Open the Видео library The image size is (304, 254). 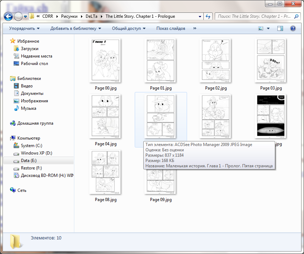pos(27,86)
